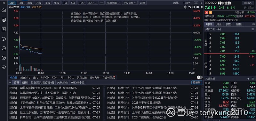The image size is (256, 121).
Task: Click the 删自选 button
Action: coord(248,3)
